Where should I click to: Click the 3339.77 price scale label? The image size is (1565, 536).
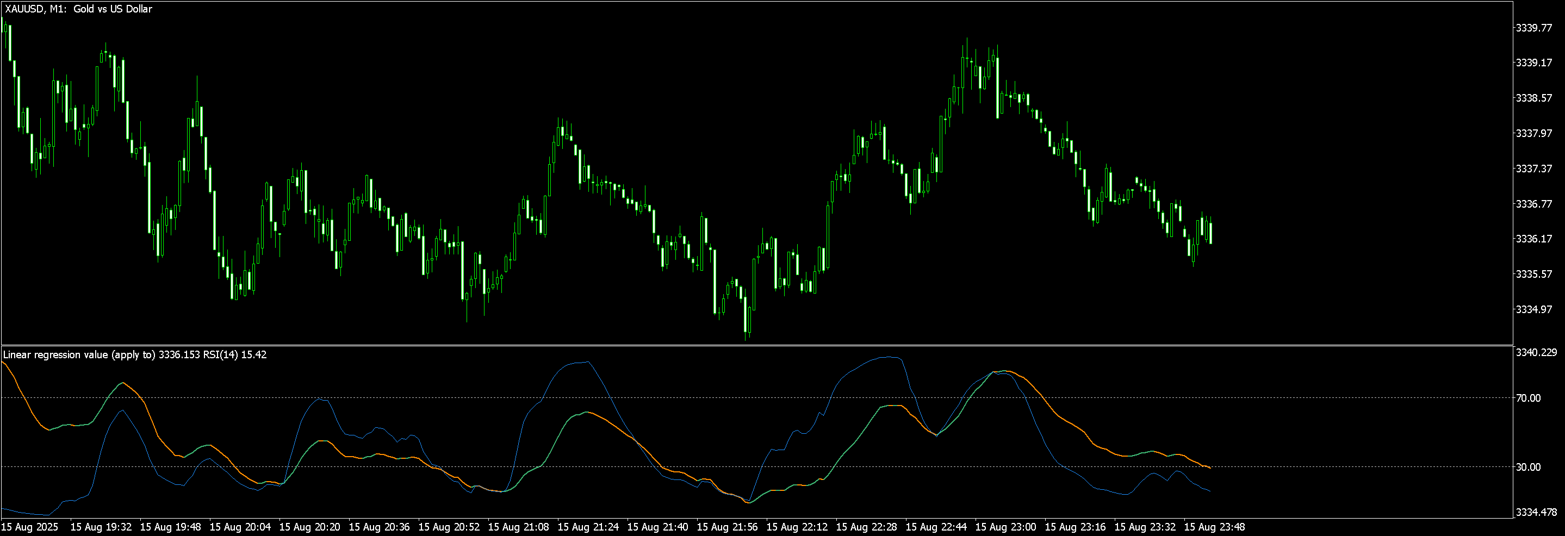1534,28
